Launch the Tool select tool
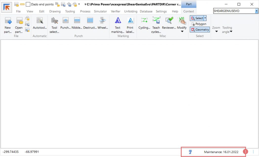The width and height of the screenshot is (259, 157). tap(54, 21)
